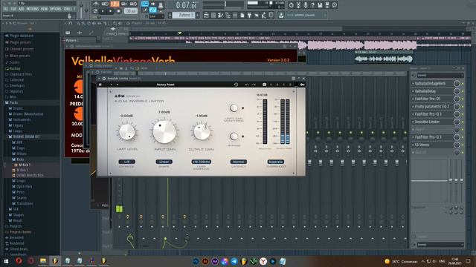The width and height of the screenshot is (476, 267).
Task: Select previous limiter preset arrow
Action: pyautogui.click(x=111, y=85)
